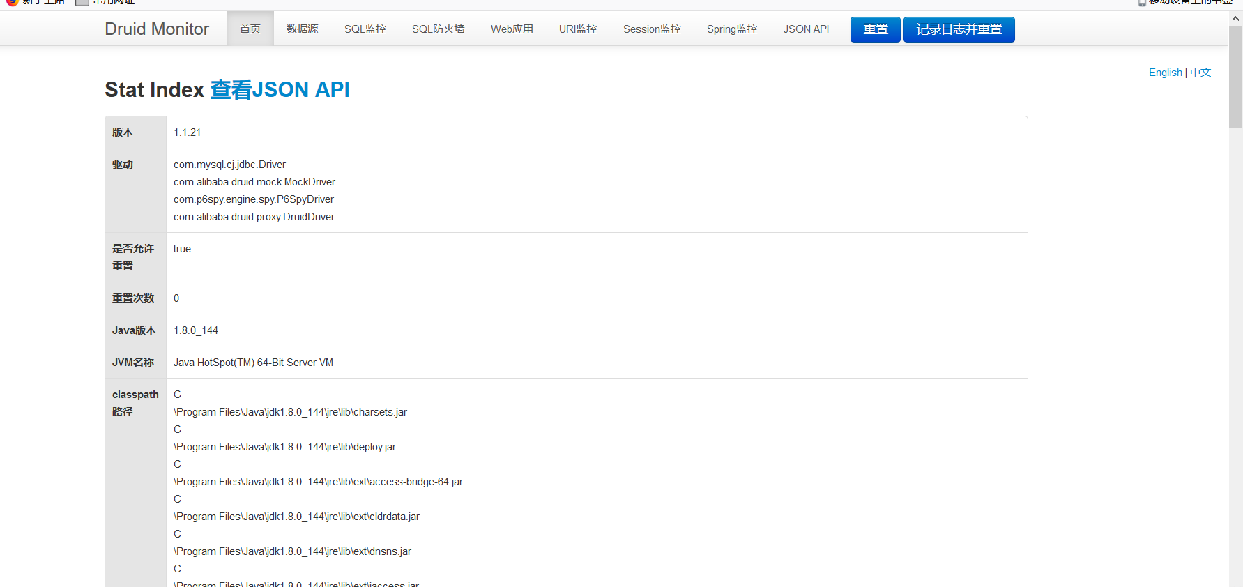Click Java版本 value 1.8.0_144
Screen dimensions: 1243x587
[x=196, y=330]
